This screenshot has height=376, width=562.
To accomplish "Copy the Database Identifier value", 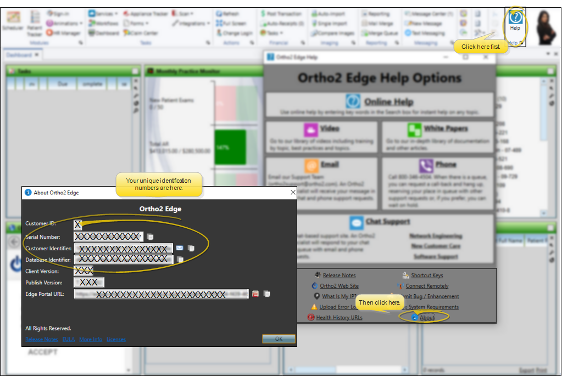I will pos(180,260).
